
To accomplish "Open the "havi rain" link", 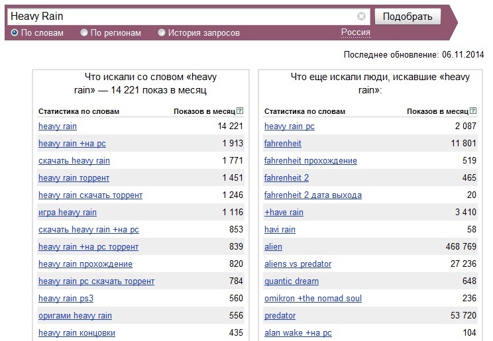I will pyautogui.click(x=280, y=230).
